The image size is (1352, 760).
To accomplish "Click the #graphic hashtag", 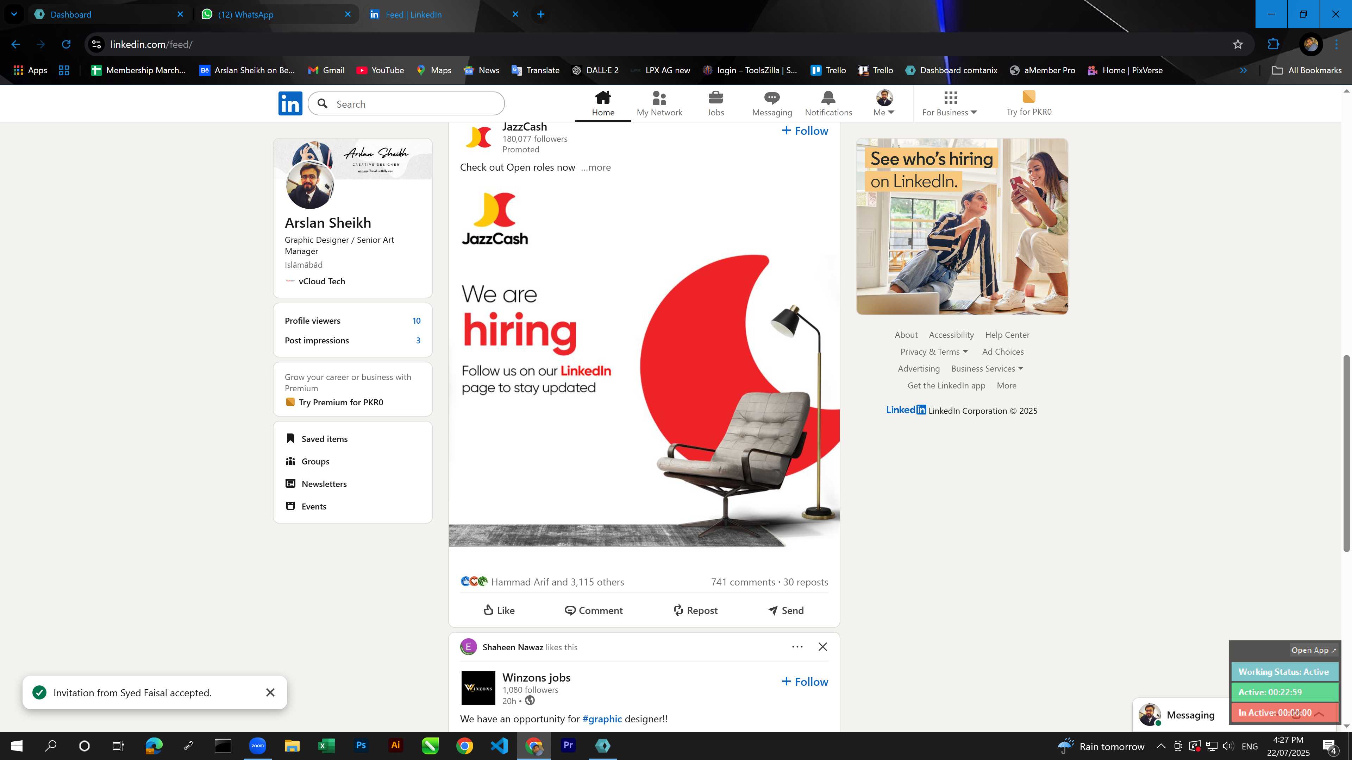I will point(602,718).
